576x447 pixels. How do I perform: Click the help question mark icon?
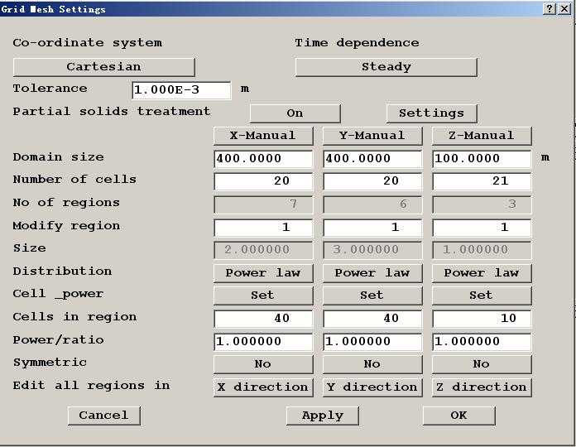550,8
